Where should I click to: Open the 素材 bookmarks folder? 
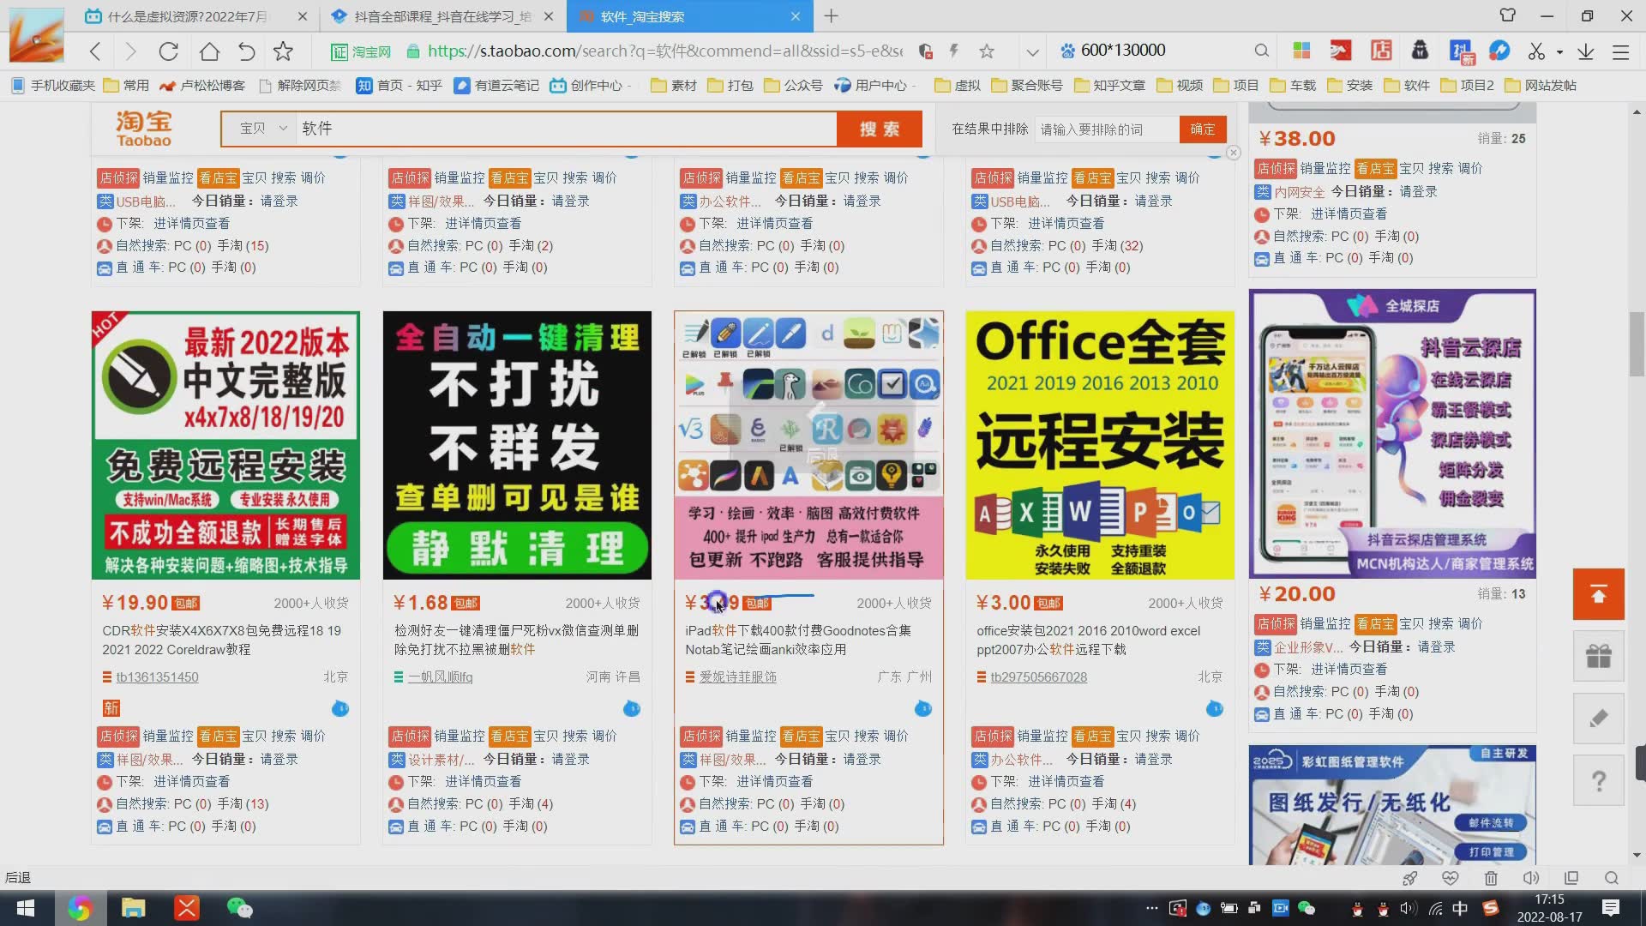674,85
